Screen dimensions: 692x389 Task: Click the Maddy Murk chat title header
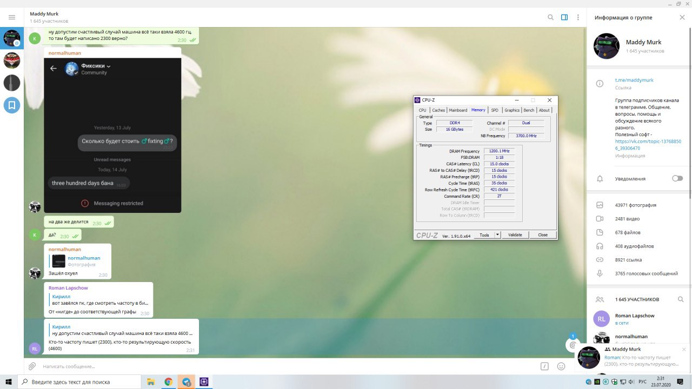(x=44, y=14)
